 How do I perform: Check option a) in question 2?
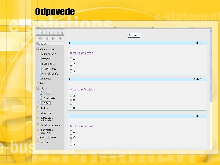click(71, 95)
